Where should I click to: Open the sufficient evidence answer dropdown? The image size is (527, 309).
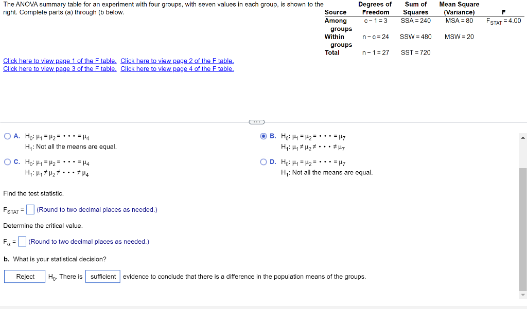pyautogui.click(x=102, y=276)
